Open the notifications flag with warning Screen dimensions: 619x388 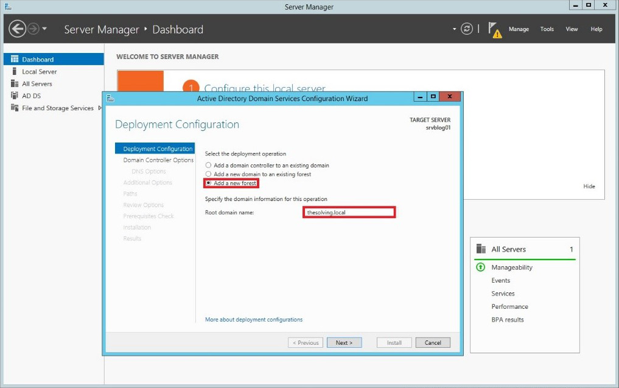tap(495, 30)
